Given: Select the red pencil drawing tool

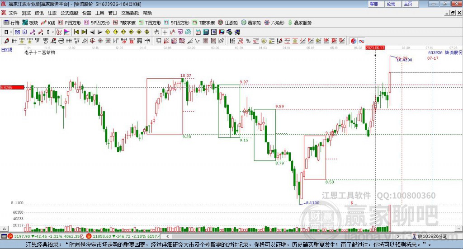Looking at the screenshot, I should tap(6, 41).
